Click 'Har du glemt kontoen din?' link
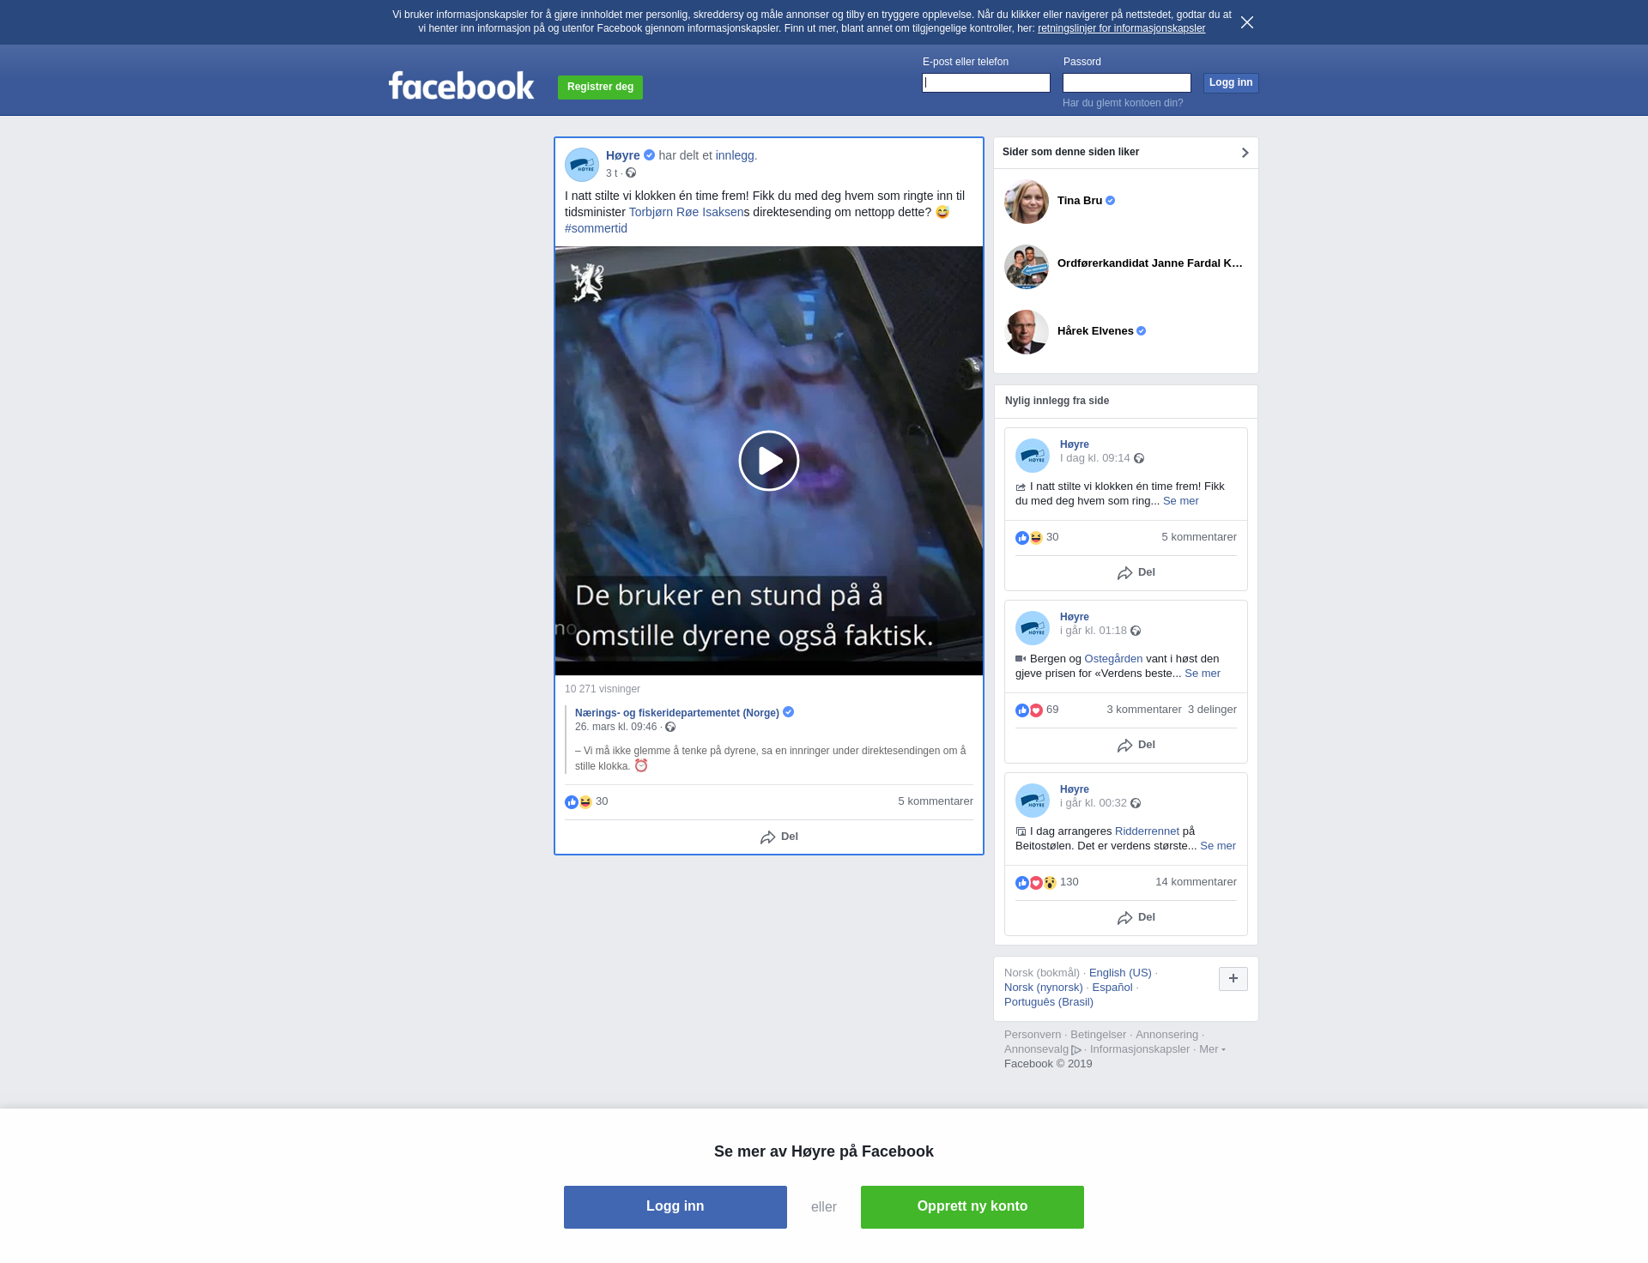Viewport: 1648px width, 1263px height. click(1123, 103)
